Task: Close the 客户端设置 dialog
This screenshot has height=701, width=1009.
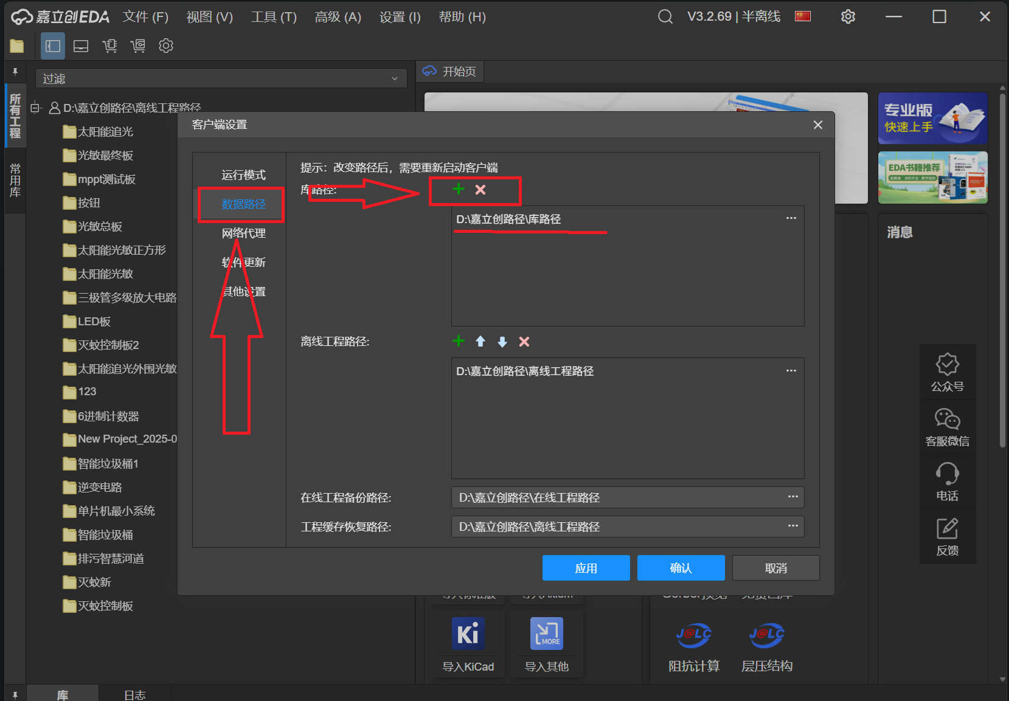Action: point(817,125)
